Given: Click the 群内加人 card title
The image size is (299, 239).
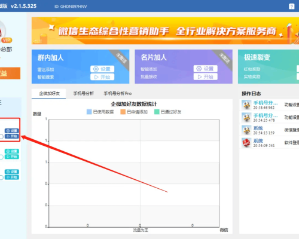Looking at the screenshot, I should (51, 58).
